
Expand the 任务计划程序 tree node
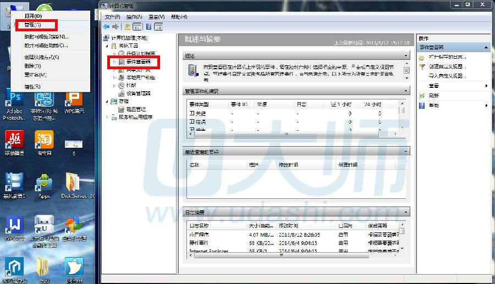(x=114, y=54)
